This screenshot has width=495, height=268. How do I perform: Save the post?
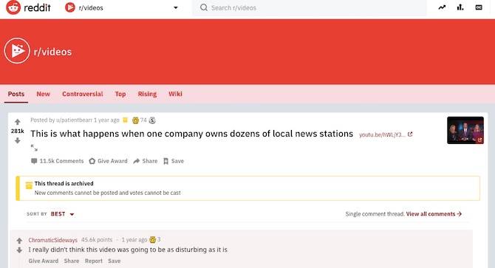point(174,161)
